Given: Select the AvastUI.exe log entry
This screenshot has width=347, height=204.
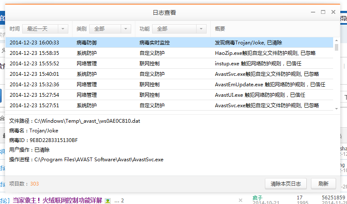Looking at the screenshot, I should tap(169, 95).
